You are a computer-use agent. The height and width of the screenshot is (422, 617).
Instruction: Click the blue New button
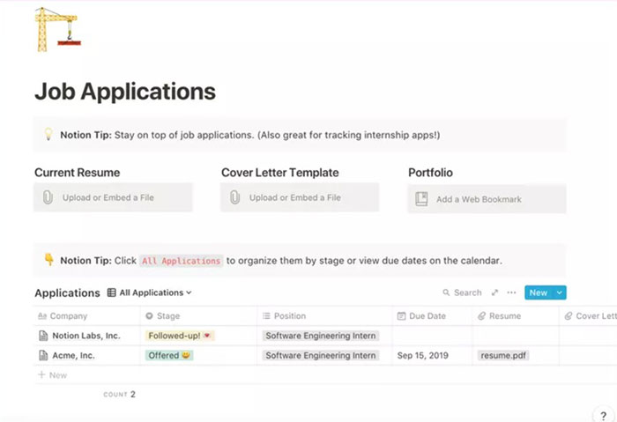[538, 292]
